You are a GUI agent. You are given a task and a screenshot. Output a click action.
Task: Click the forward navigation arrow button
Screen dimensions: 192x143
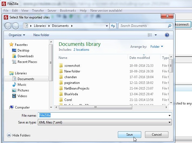[x=15, y=26]
